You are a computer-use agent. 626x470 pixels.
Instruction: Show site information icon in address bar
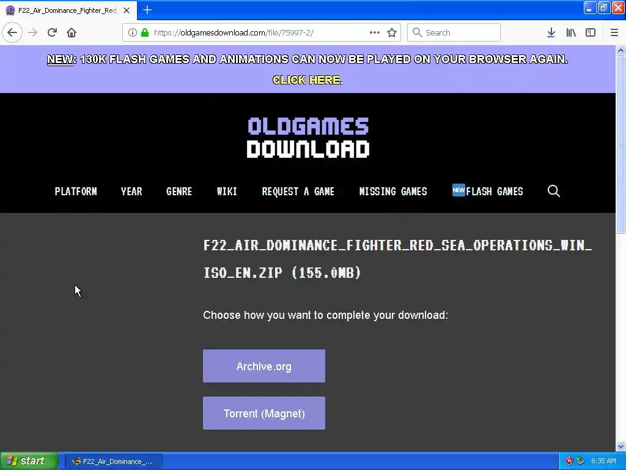tap(133, 32)
